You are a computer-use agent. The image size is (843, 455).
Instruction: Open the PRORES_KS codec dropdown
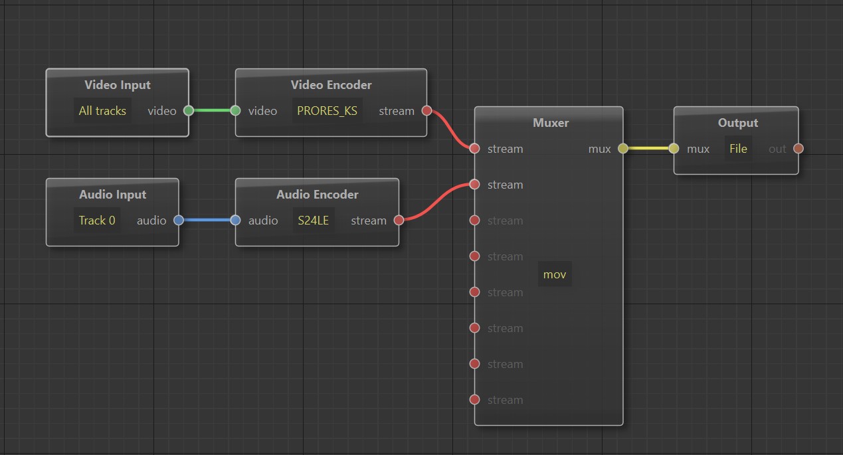(327, 111)
